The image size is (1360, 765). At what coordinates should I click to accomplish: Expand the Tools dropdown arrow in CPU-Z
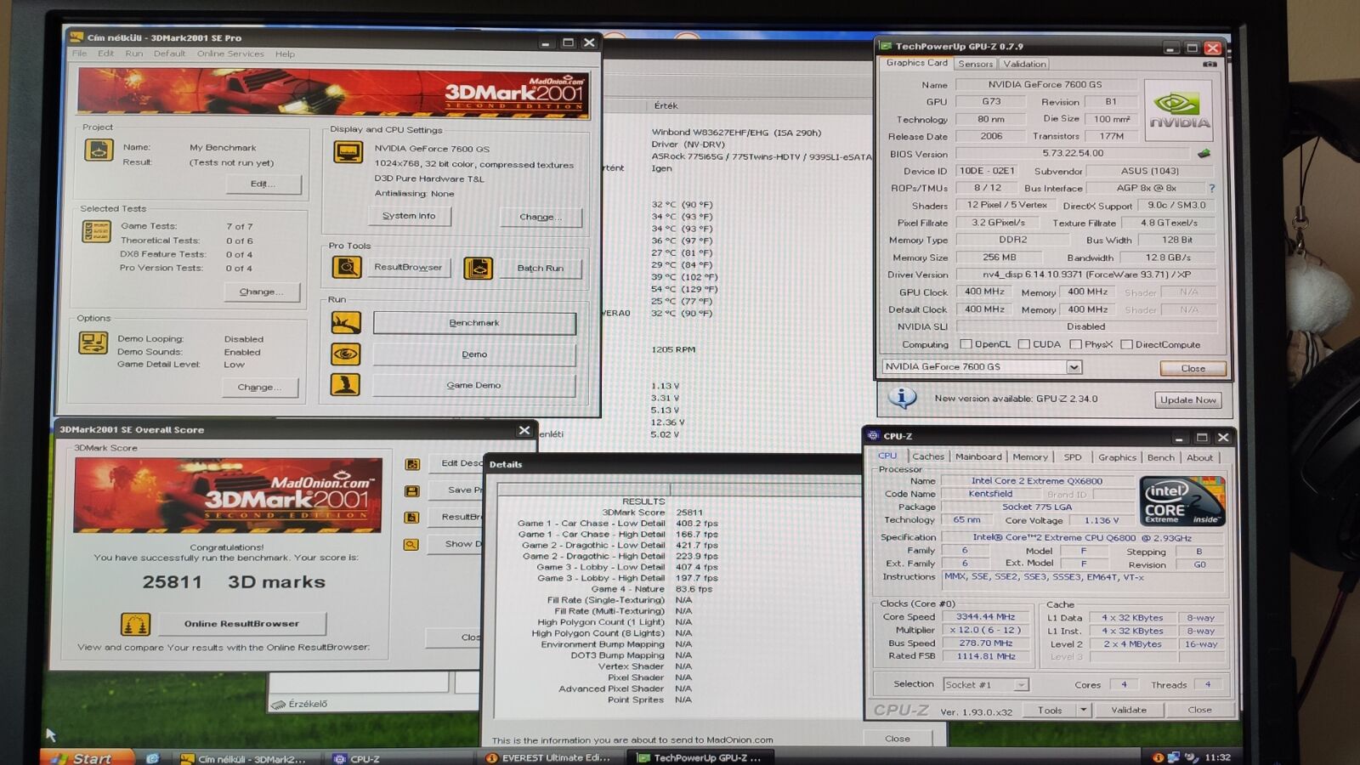1083,710
